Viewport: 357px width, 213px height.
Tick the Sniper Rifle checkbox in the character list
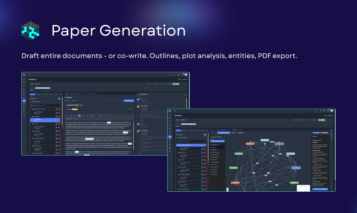211,157
